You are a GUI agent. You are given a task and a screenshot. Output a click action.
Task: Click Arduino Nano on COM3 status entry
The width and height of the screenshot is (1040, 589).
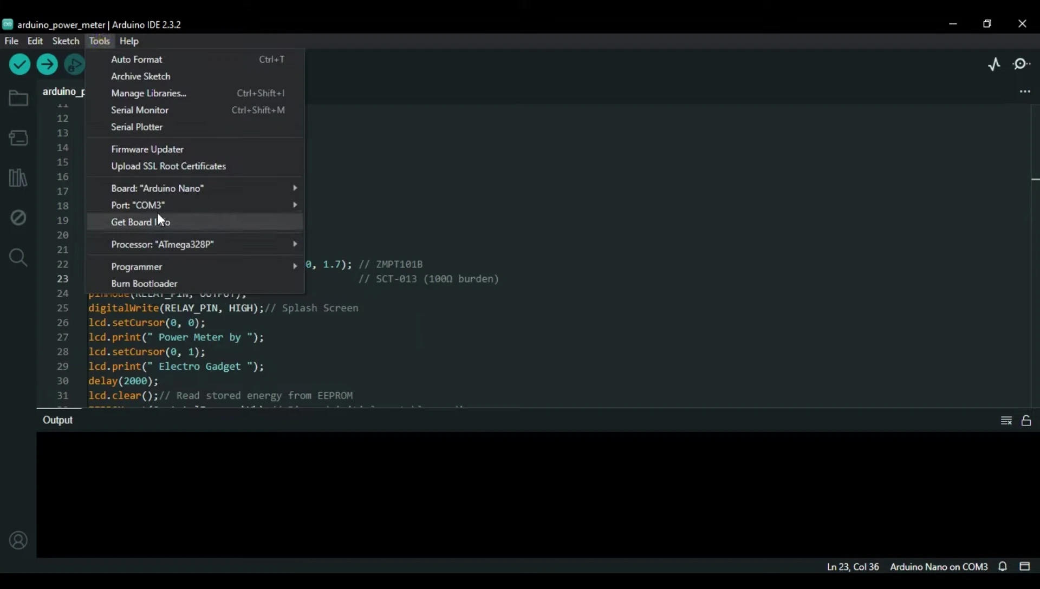pos(939,567)
